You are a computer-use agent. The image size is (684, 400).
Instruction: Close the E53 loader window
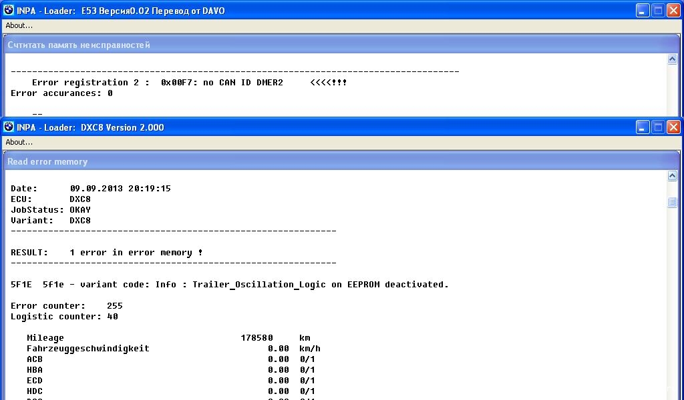pyautogui.click(x=673, y=11)
